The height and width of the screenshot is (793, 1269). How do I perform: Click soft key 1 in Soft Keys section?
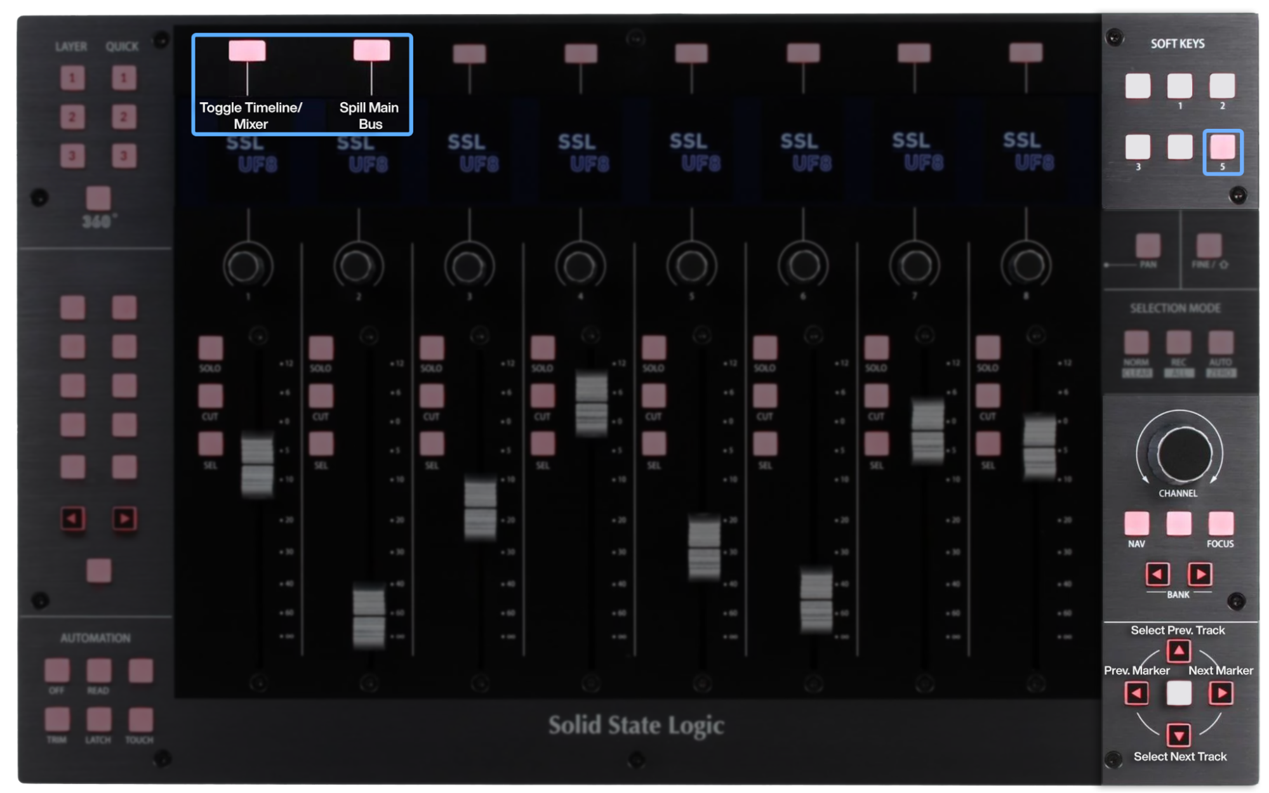coord(1179,86)
